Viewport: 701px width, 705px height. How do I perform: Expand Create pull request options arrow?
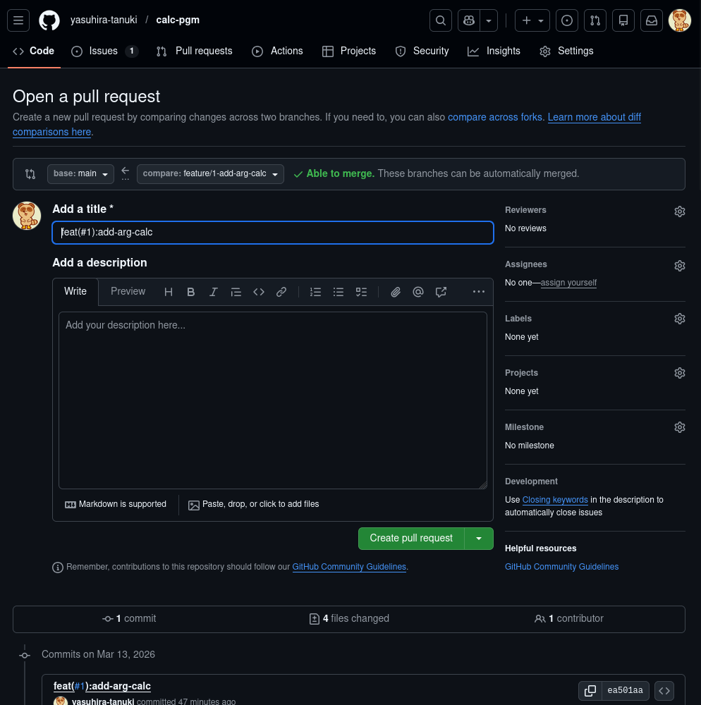(x=479, y=539)
